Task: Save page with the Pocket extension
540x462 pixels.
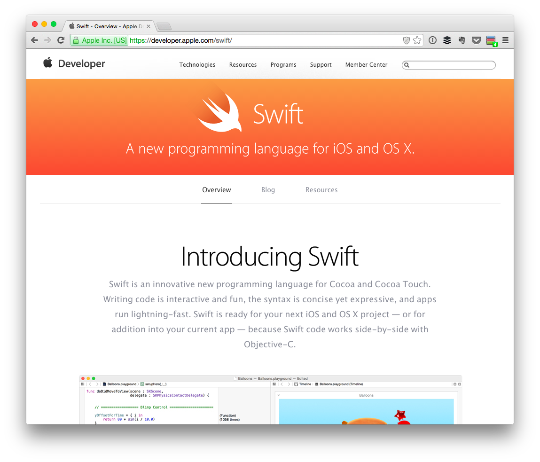Action: pos(476,40)
